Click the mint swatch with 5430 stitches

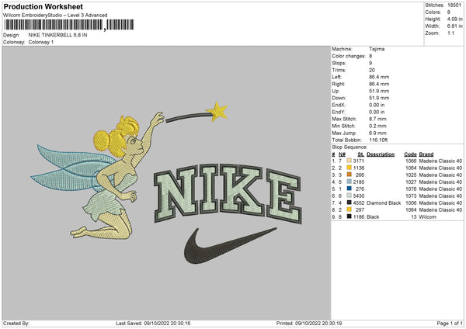click(x=349, y=196)
